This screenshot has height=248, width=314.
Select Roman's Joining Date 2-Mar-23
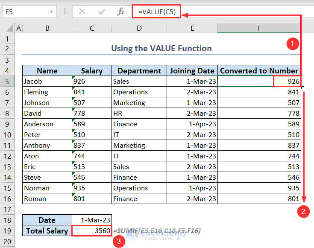[192, 199]
